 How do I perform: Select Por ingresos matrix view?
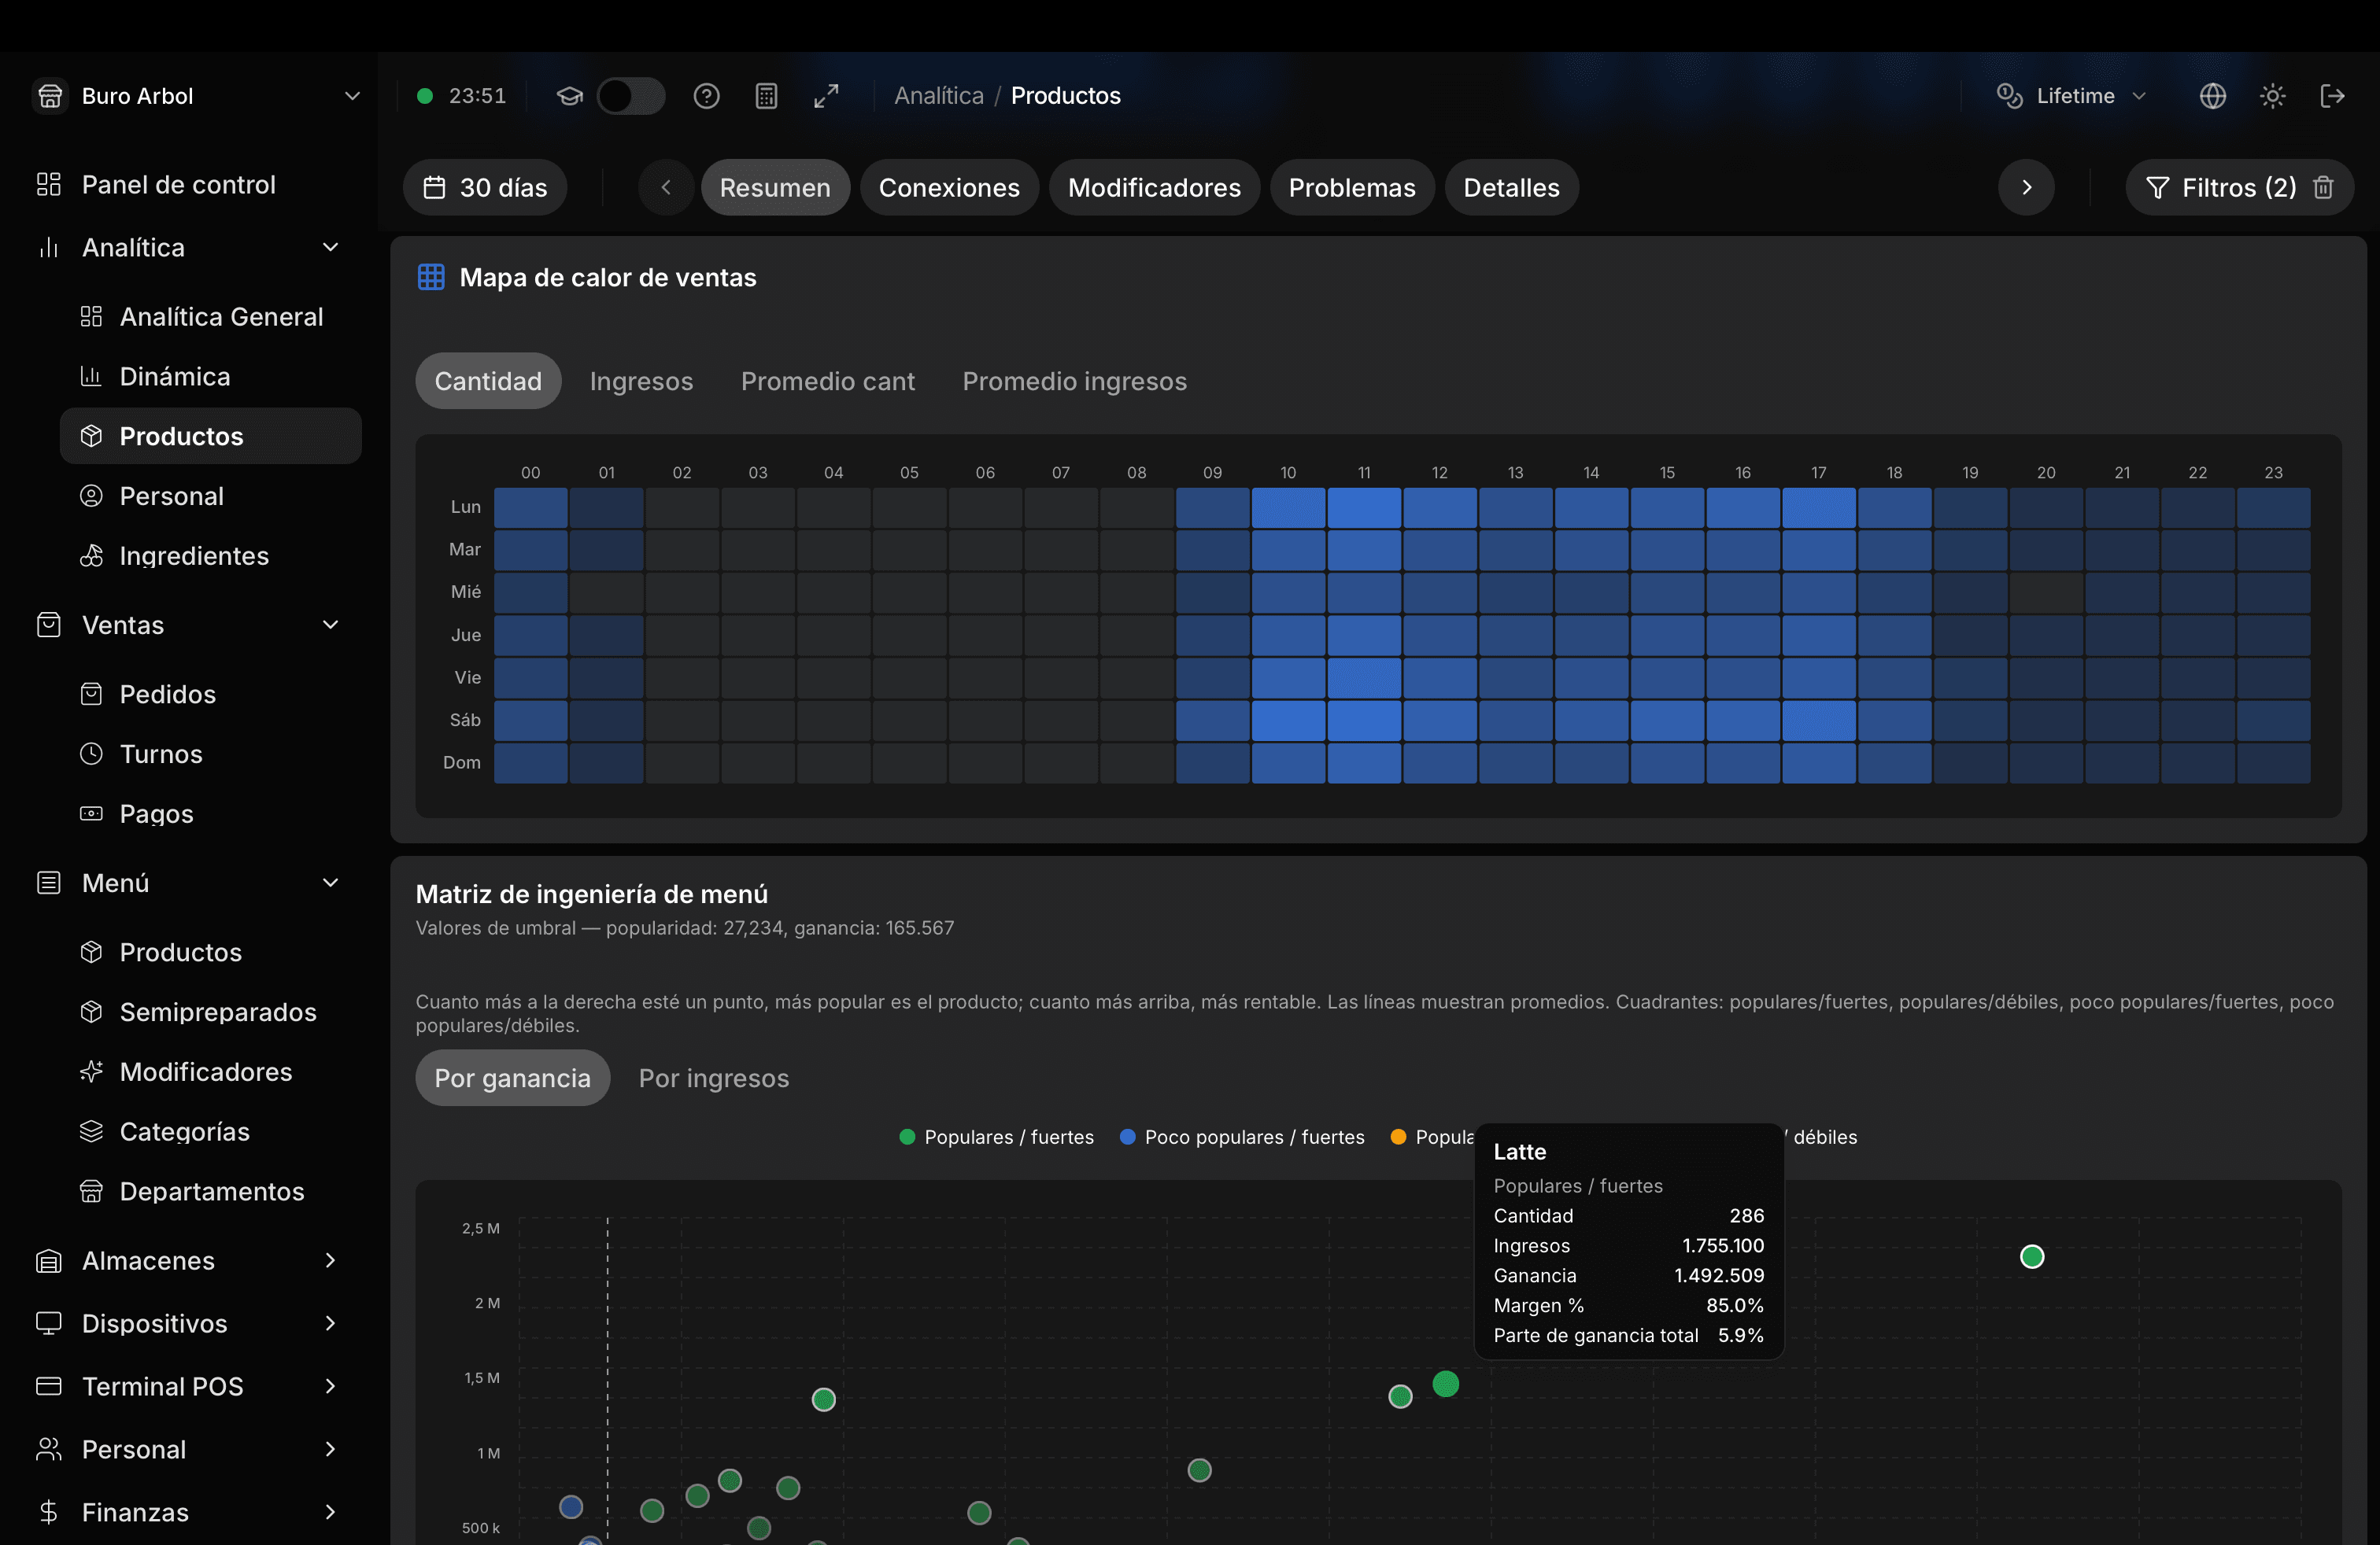(714, 1079)
